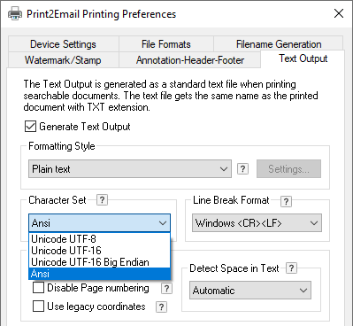
Task: Click the Settings... button
Action: point(288,169)
